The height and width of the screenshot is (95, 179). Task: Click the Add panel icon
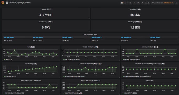pyautogui.click(x=122, y=3)
